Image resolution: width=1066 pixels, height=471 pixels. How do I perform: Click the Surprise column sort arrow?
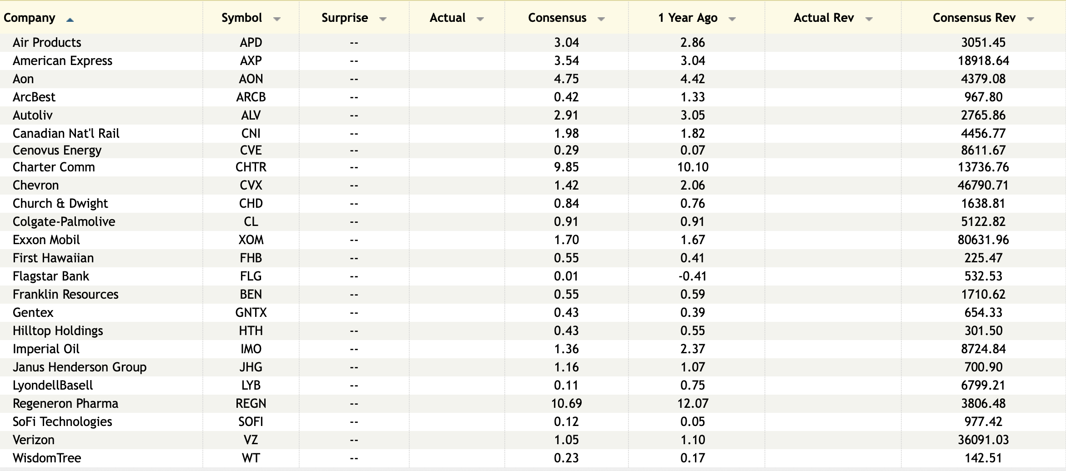[x=382, y=19]
